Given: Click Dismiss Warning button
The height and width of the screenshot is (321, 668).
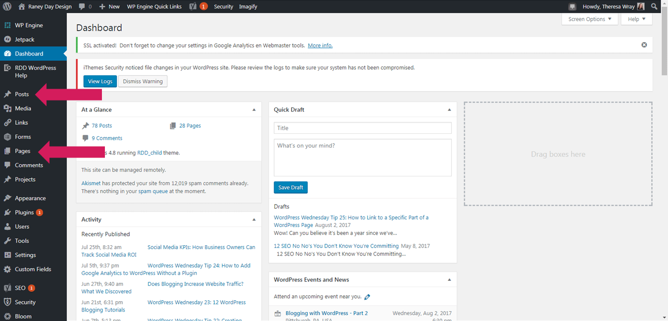Looking at the screenshot, I should coord(143,81).
